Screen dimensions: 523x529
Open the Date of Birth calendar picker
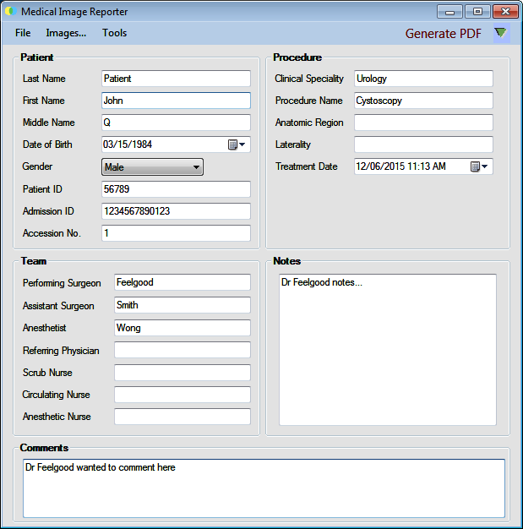237,145
